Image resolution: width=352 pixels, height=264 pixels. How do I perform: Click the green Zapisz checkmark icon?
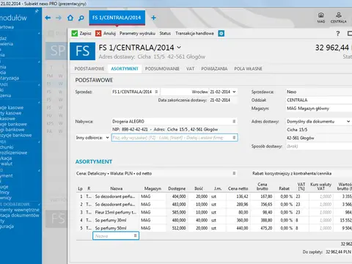pos(75,34)
